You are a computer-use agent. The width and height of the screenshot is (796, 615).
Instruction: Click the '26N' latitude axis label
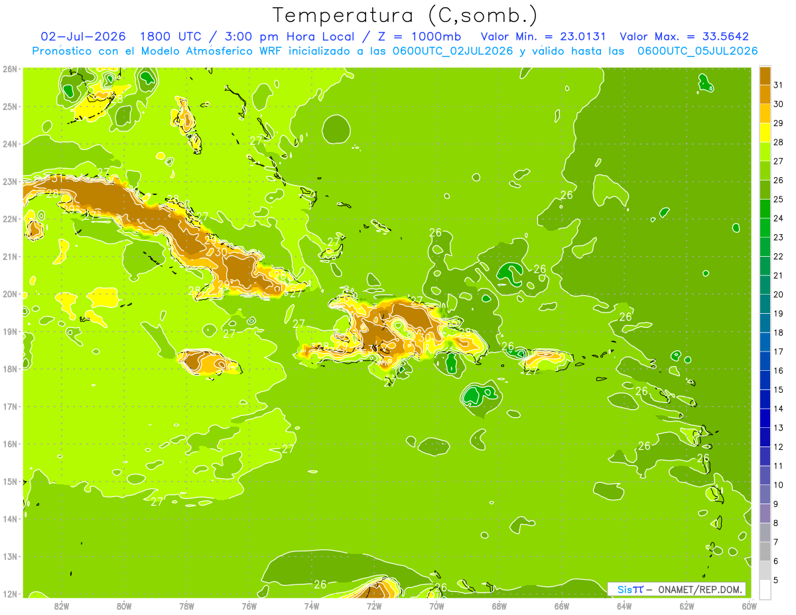click(x=10, y=69)
